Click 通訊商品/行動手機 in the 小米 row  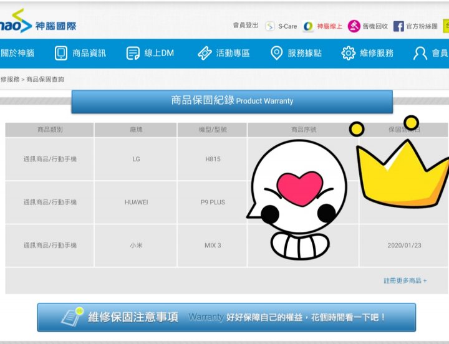50,246
